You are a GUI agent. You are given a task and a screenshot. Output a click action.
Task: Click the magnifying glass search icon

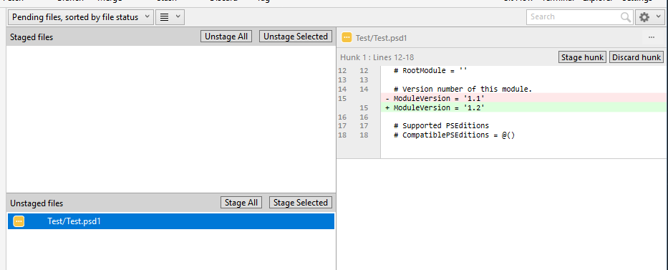tap(625, 17)
